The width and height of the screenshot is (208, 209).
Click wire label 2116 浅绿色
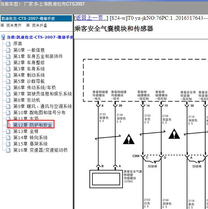click(x=193, y=120)
